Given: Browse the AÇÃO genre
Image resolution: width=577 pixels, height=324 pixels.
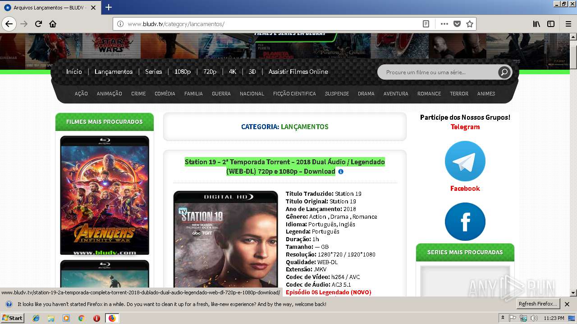Looking at the screenshot, I should pyautogui.click(x=81, y=94).
